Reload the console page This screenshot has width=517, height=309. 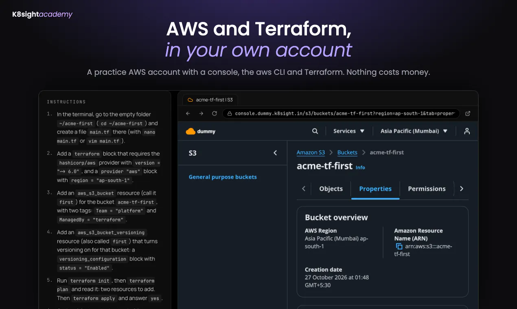pos(215,113)
